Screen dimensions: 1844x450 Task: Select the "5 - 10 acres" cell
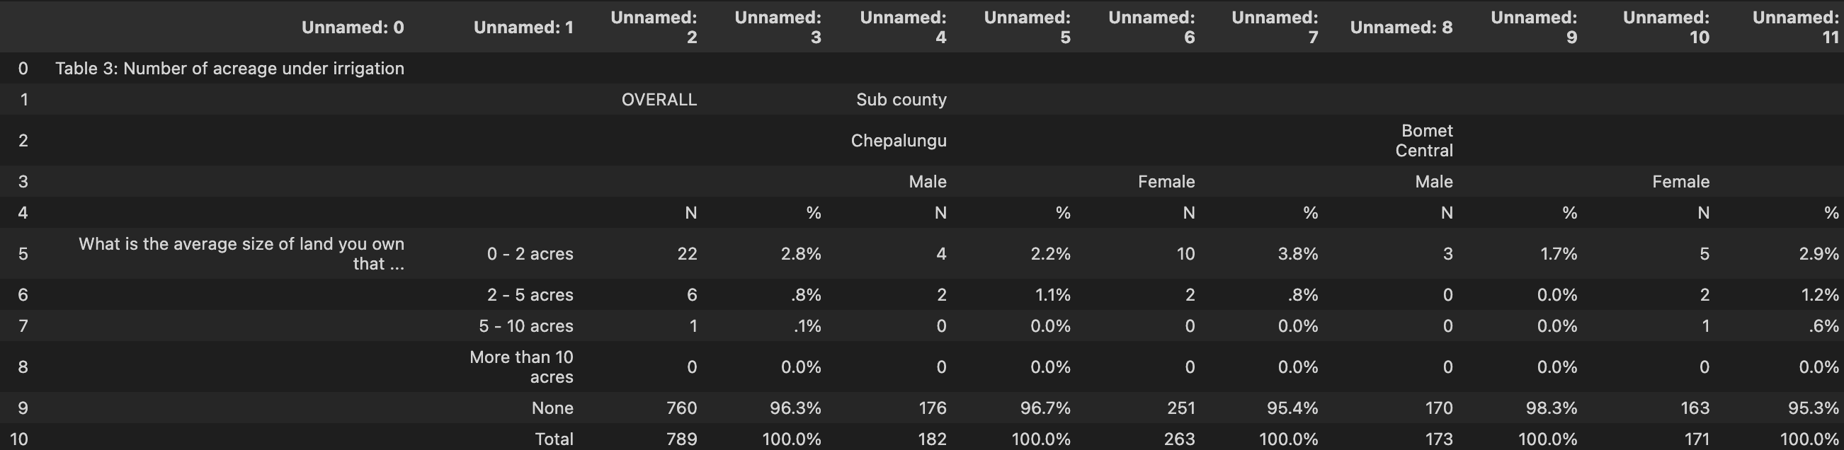(x=525, y=326)
